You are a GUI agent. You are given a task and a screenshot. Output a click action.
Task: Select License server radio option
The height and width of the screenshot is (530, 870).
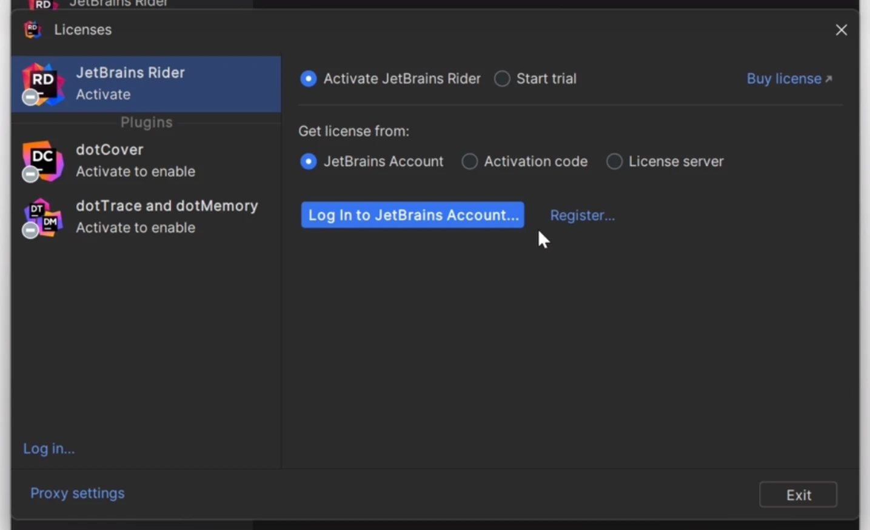[x=614, y=161]
